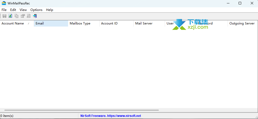Click the WinMailPassRec app icon in the title bar
Image resolution: width=258 pixels, height=119 pixels.
(x=4, y=3)
